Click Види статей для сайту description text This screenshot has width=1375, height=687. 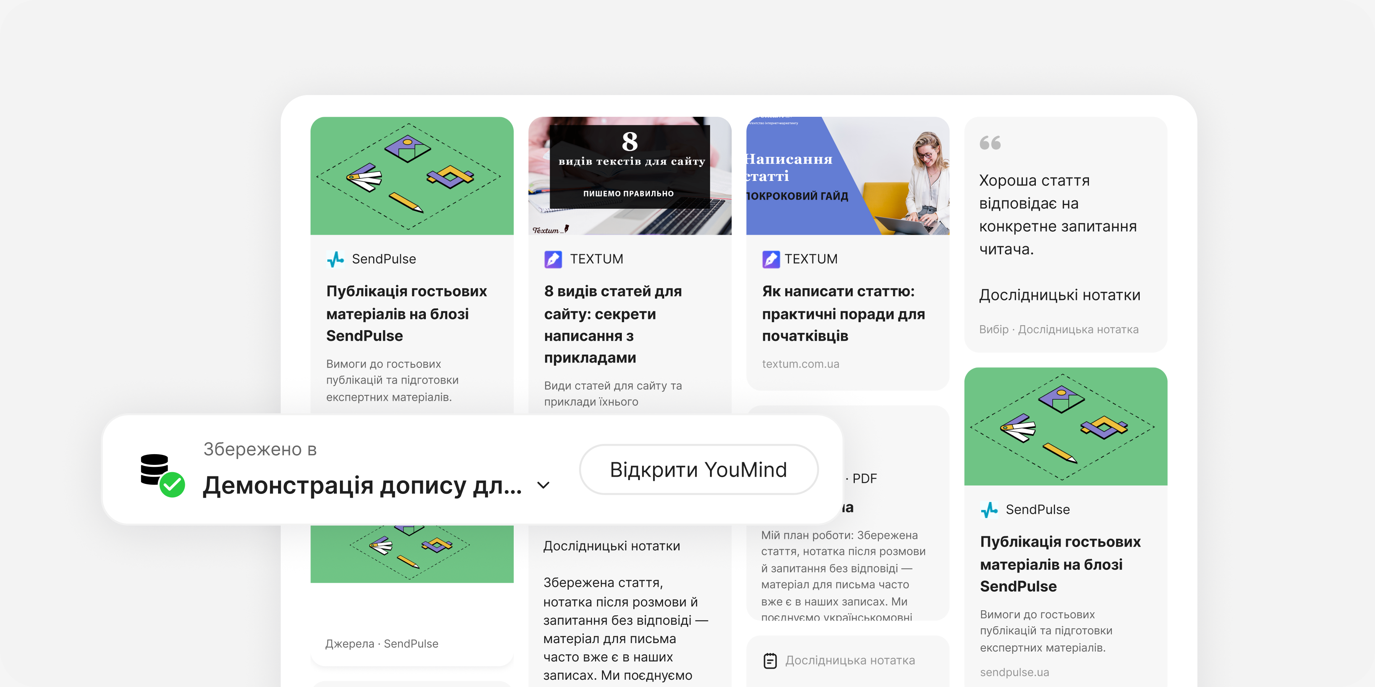pos(613,393)
